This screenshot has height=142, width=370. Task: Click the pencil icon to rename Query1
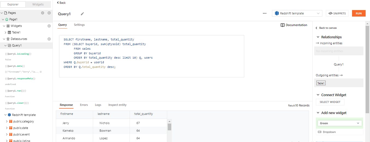coord(82,14)
